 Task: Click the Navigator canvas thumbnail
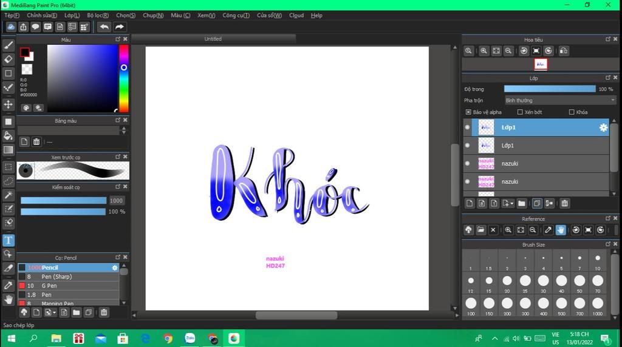click(x=541, y=64)
